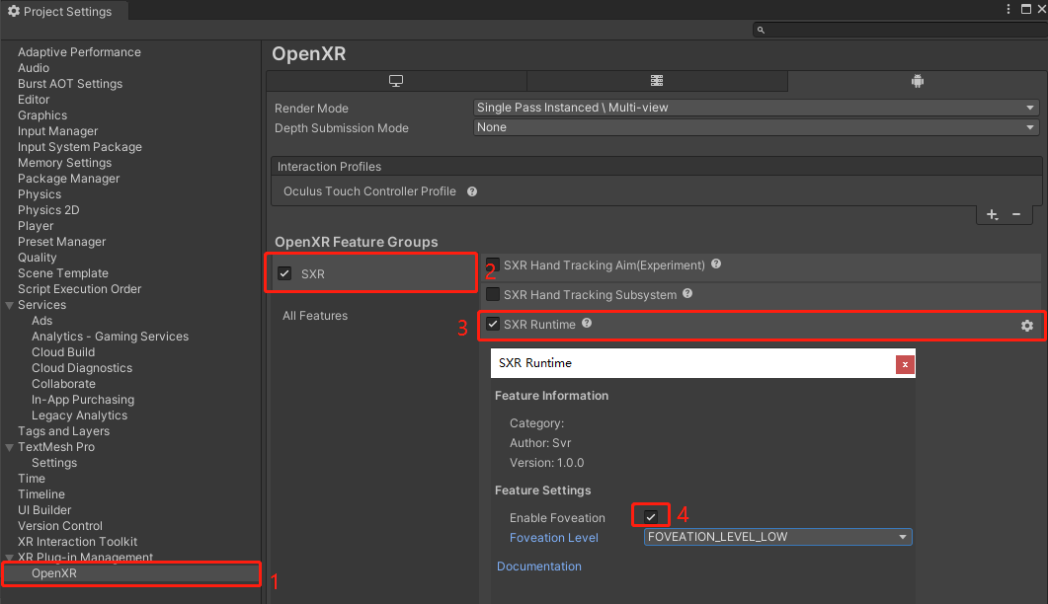1048x604 pixels.
Task: Remove interaction profile with minus button
Action: click(x=1016, y=215)
